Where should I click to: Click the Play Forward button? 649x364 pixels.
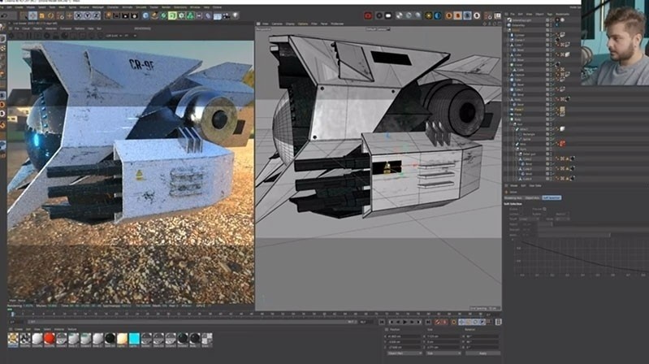(x=405, y=322)
